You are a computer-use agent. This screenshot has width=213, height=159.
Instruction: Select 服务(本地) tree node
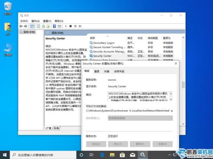29,32
